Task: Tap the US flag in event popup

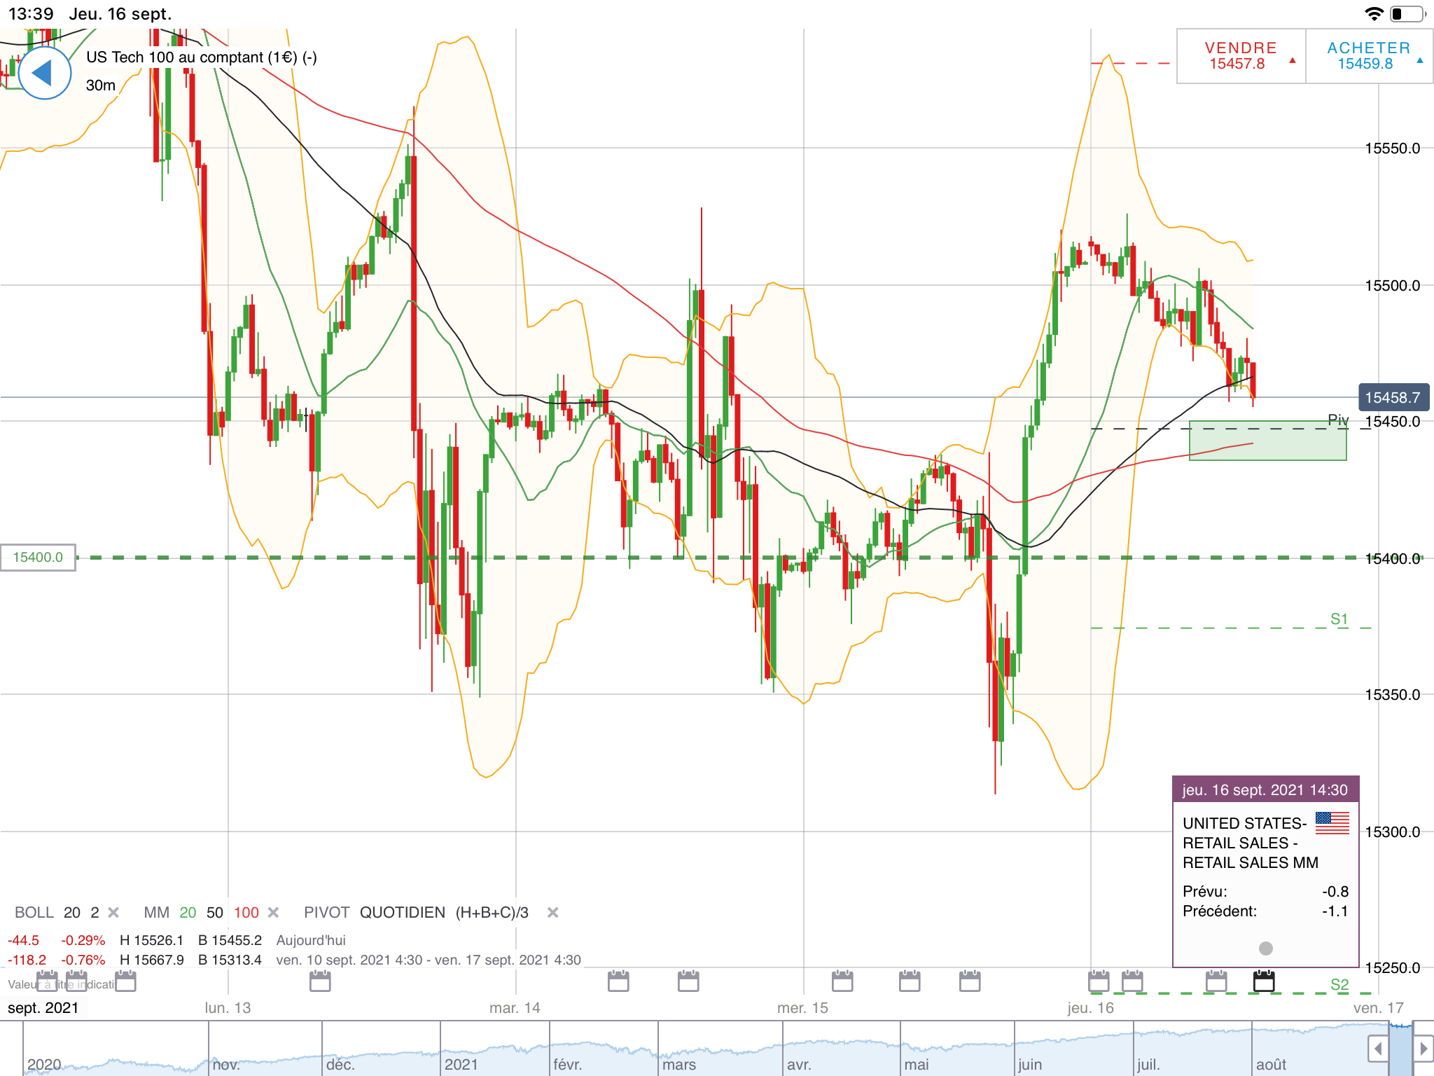Action: (x=1332, y=823)
